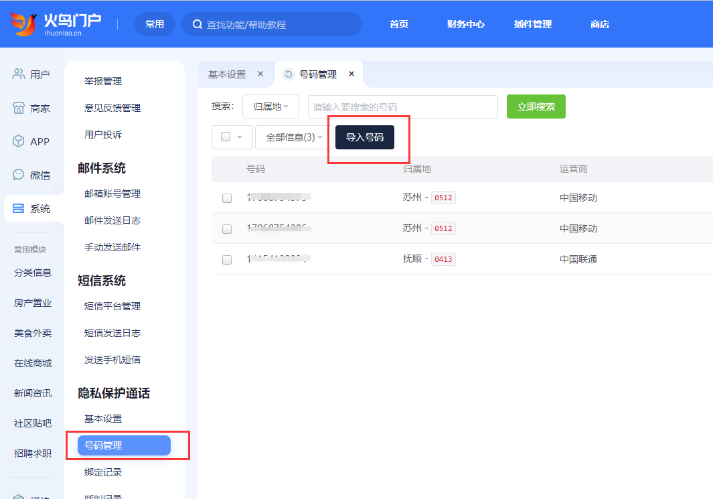Screen dimensions: 713x499
Task: Open 财务中心 in top navigation
Action: pyautogui.click(x=466, y=24)
